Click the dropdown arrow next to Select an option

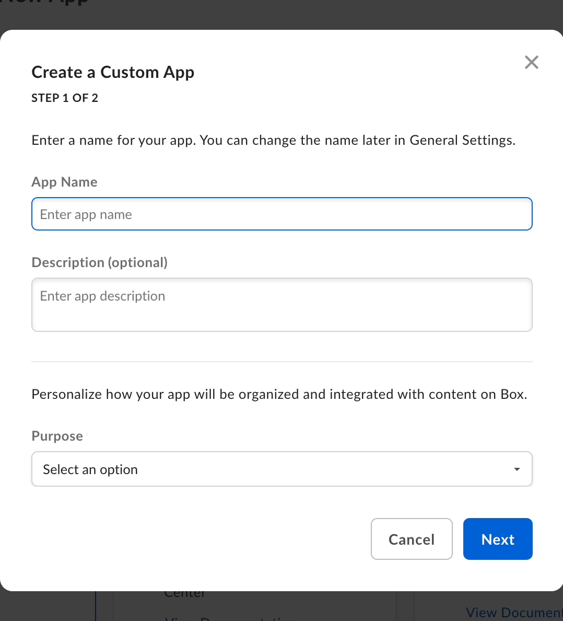[x=517, y=469]
